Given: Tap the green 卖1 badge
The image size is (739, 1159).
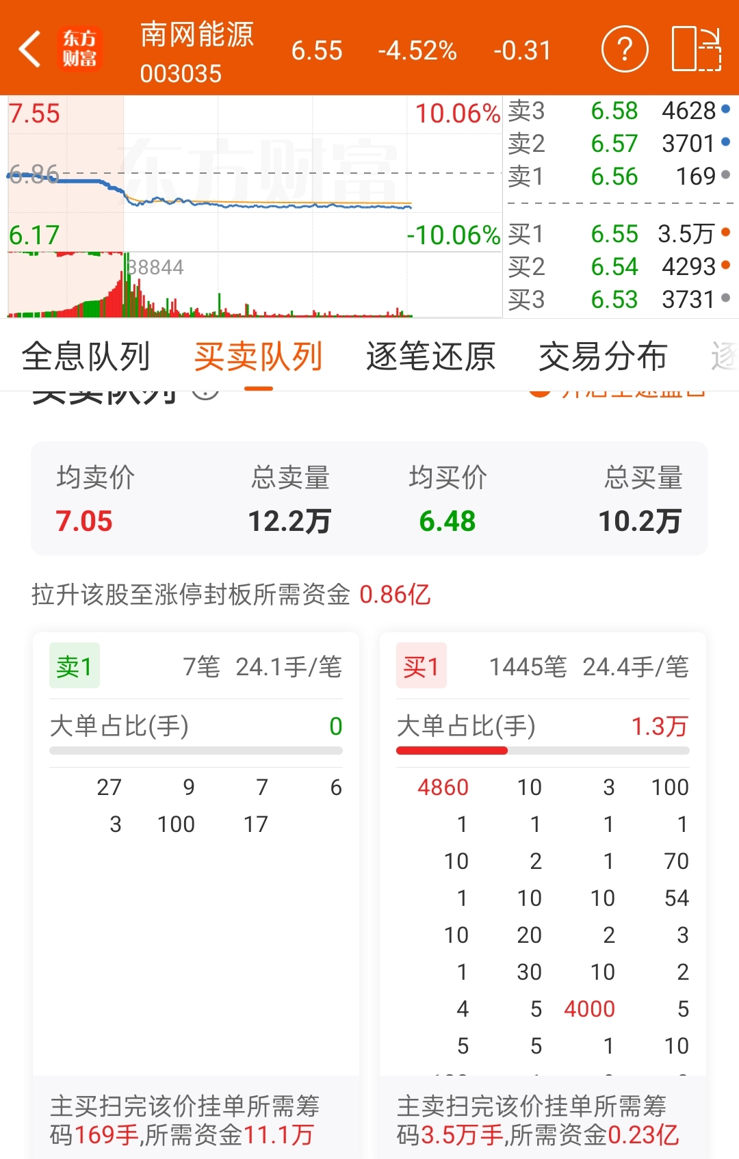Looking at the screenshot, I should click(75, 666).
